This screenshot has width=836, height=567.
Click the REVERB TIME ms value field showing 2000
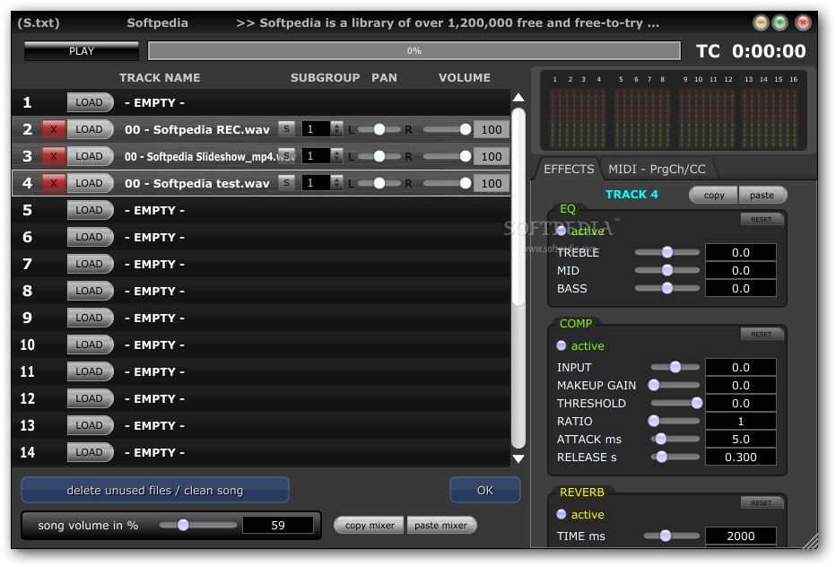click(741, 536)
